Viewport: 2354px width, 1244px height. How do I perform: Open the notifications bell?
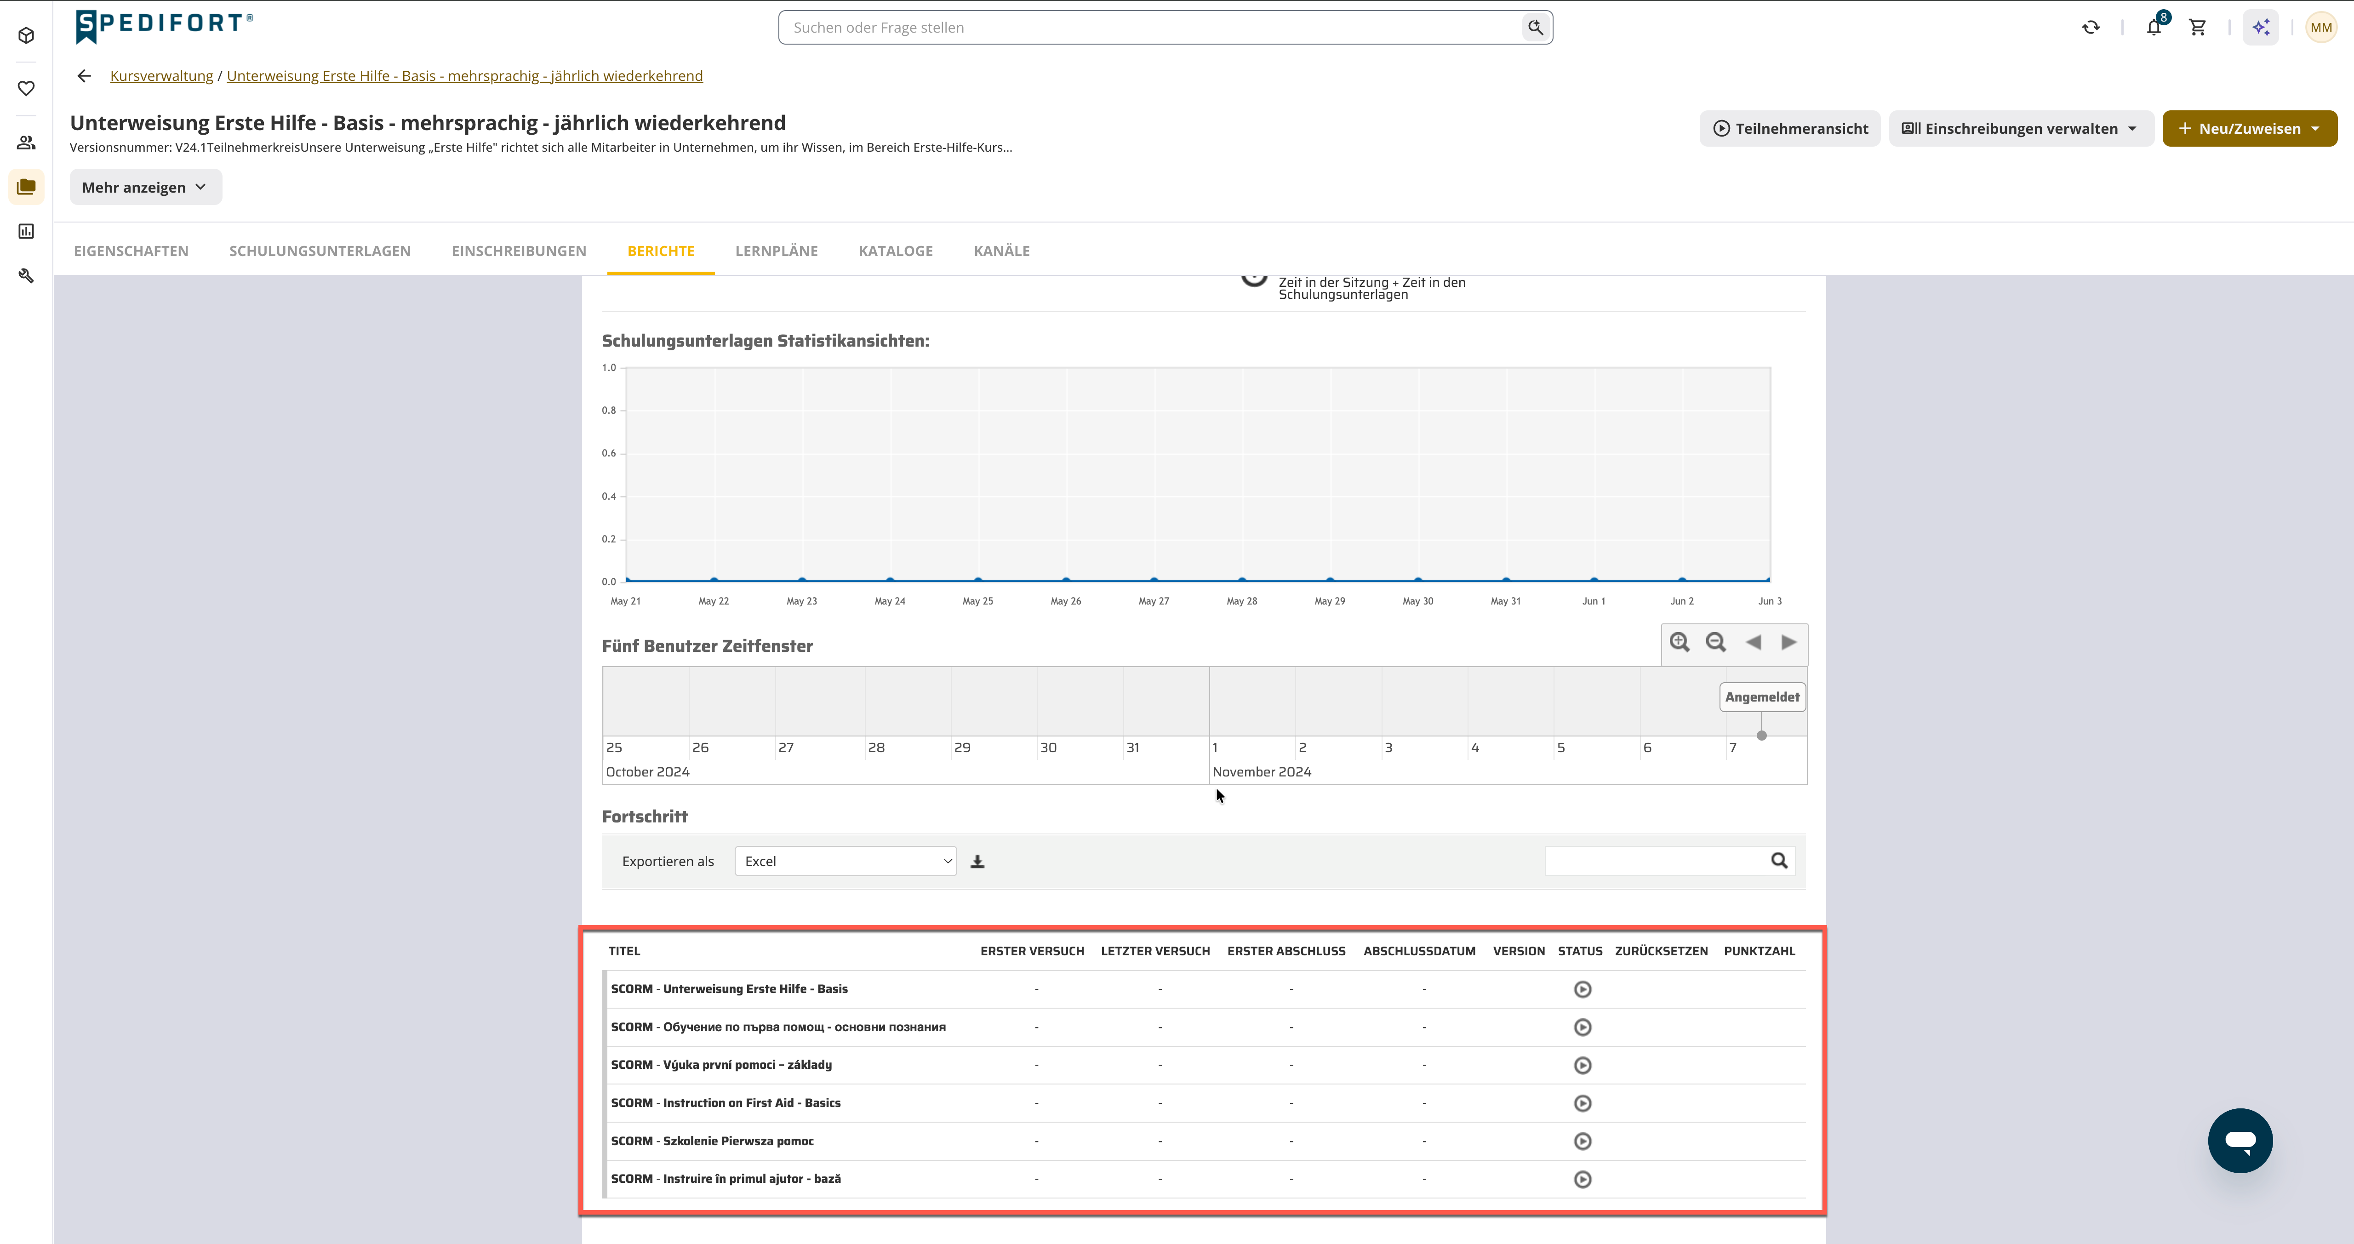coord(2154,28)
